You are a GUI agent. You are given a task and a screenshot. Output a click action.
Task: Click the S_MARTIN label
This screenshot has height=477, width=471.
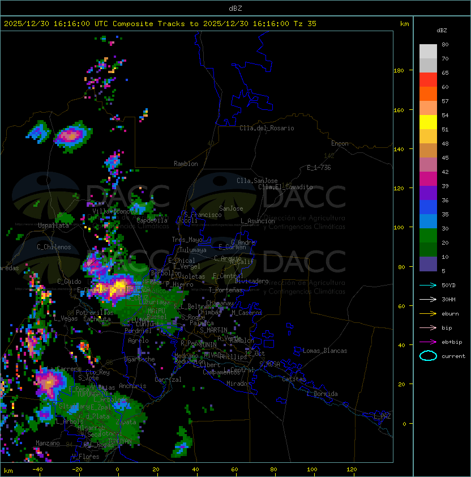click(x=213, y=330)
